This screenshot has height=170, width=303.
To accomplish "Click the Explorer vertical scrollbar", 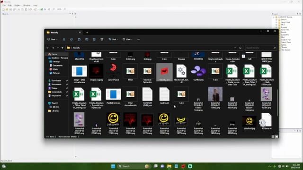I will tap(277, 103).
